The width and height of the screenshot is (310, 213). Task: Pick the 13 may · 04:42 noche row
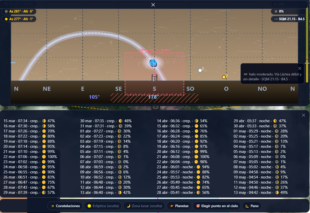coord(261,193)
